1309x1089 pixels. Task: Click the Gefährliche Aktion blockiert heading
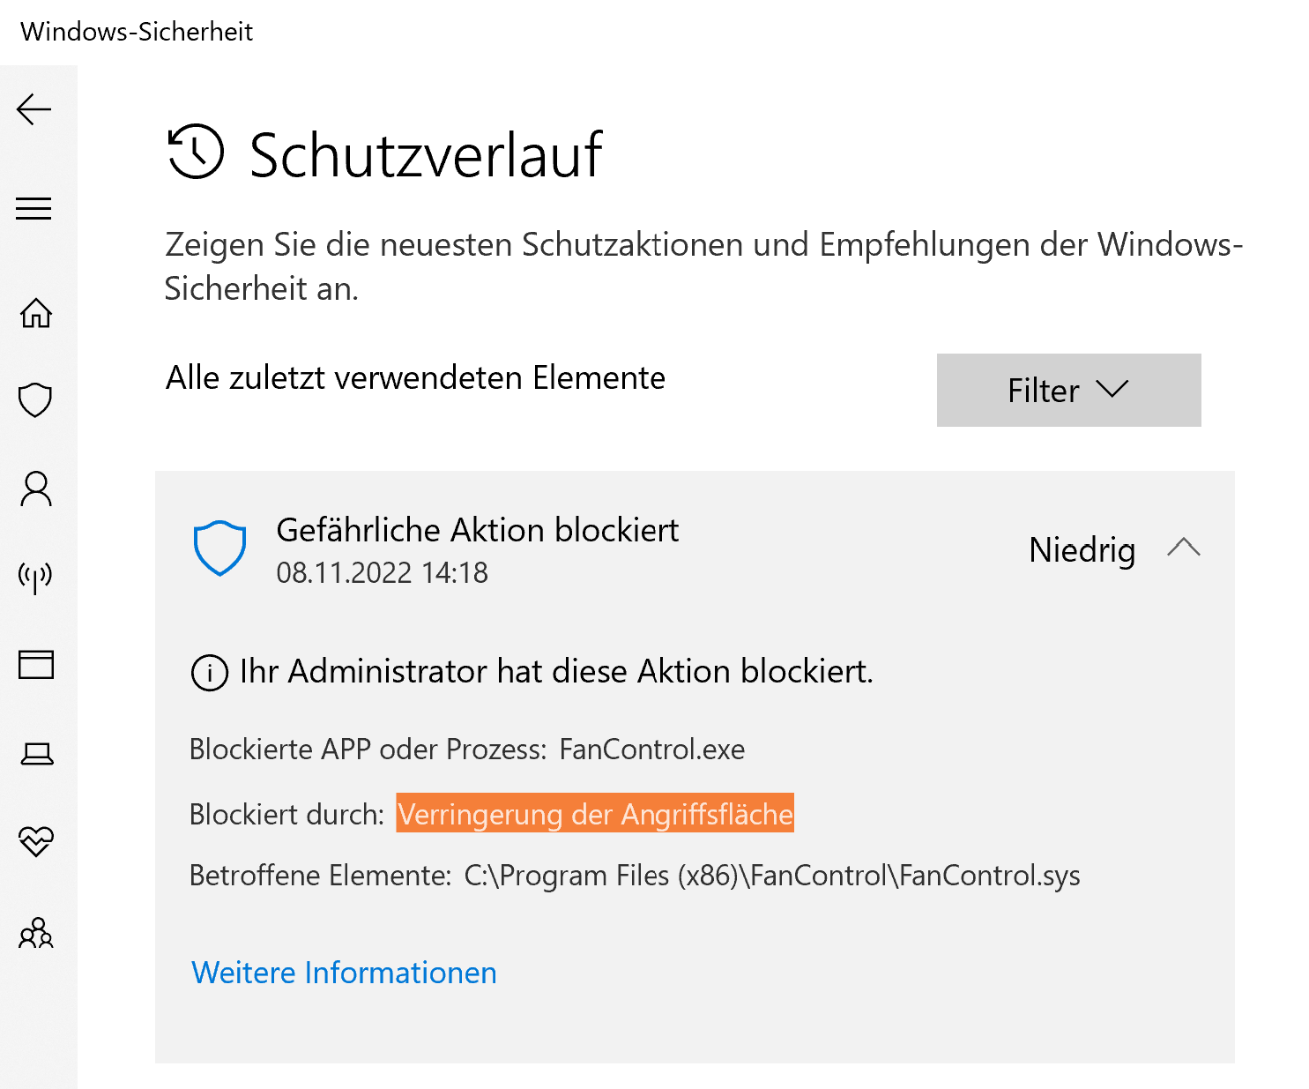click(x=477, y=530)
